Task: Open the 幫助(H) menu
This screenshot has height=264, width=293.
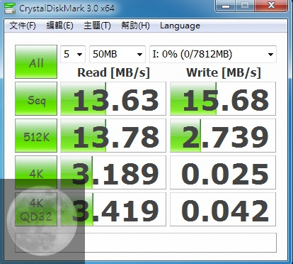Action: point(135,26)
